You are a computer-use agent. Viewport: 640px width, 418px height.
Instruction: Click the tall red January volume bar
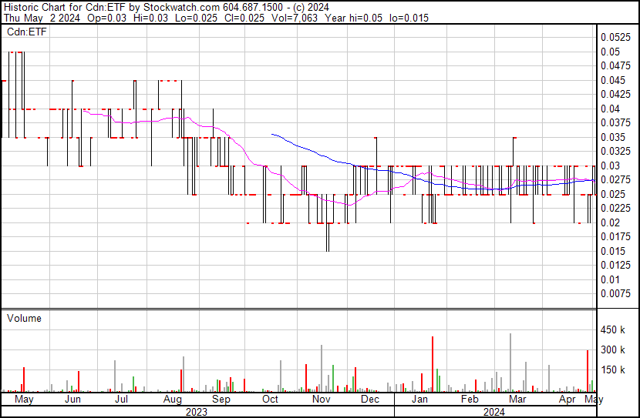433,364
